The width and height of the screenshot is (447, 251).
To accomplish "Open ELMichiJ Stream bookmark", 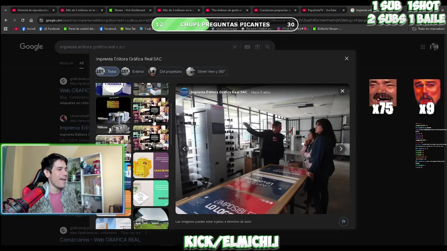I will click(x=328, y=29).
